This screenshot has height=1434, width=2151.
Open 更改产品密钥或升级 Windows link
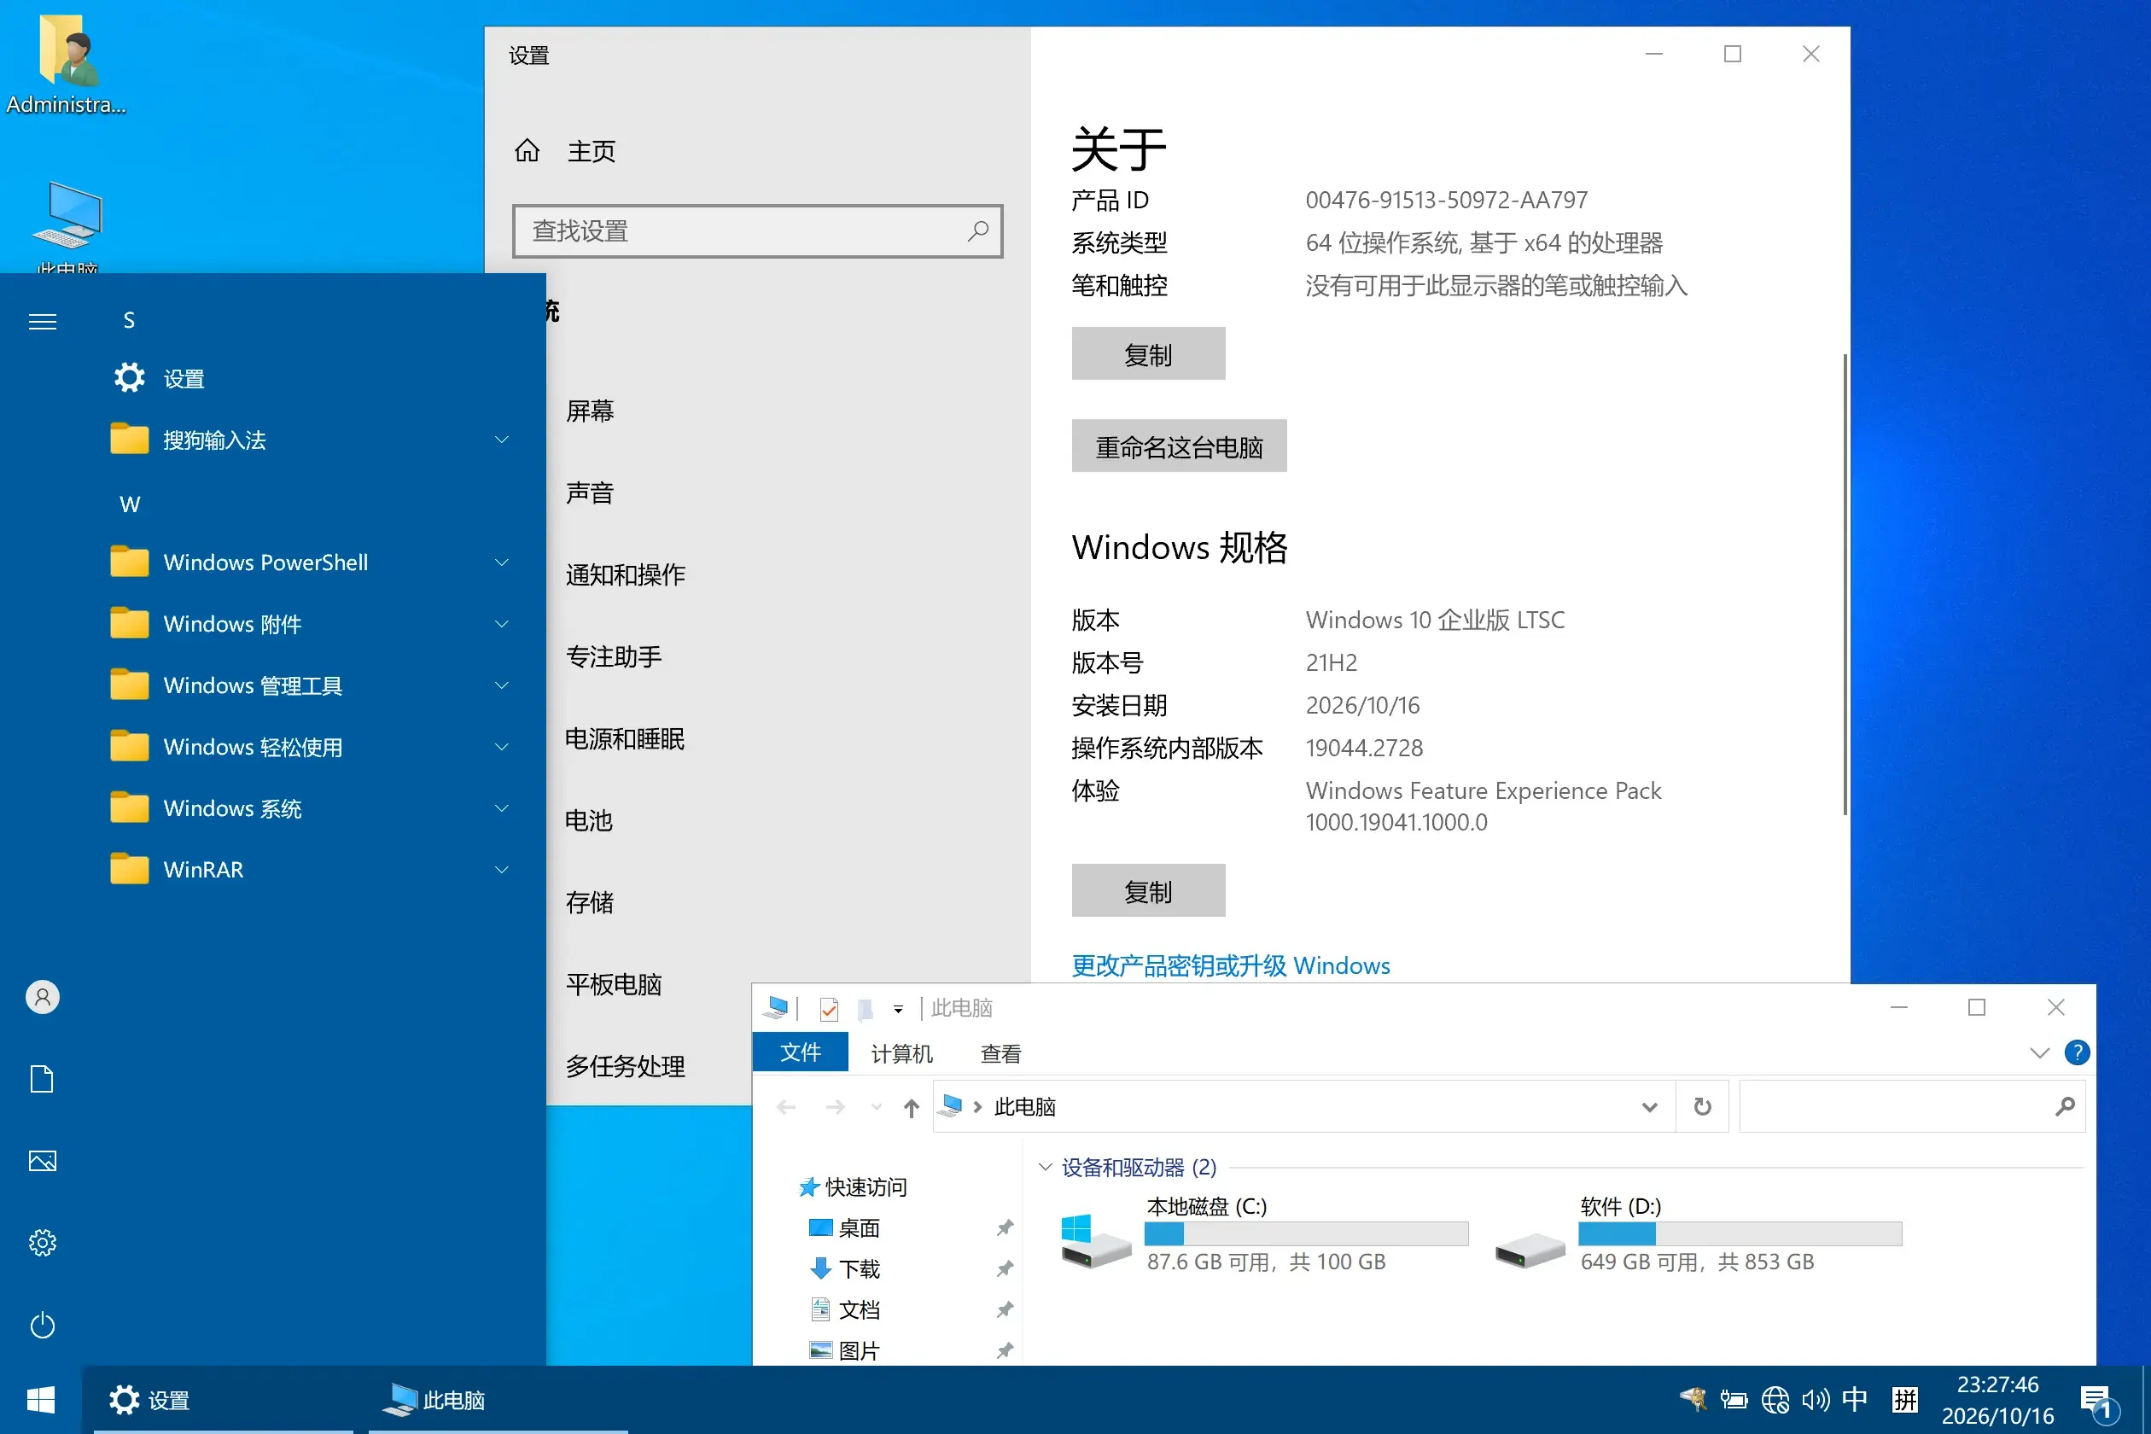tap(1230, 965)
